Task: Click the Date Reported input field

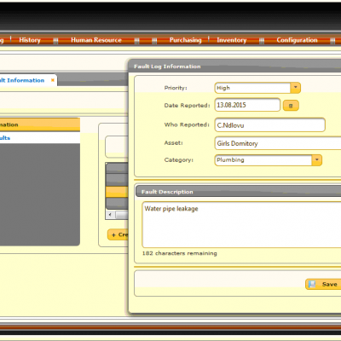Action: pyautogui.click(x=247, y=105)
